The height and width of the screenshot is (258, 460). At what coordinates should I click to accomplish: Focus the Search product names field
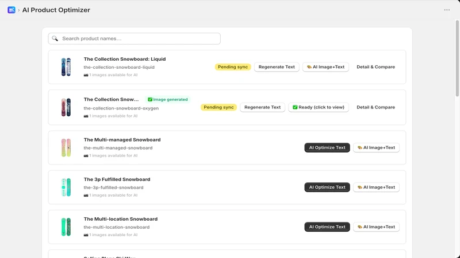pyautogui.click(x=135, y=38)
